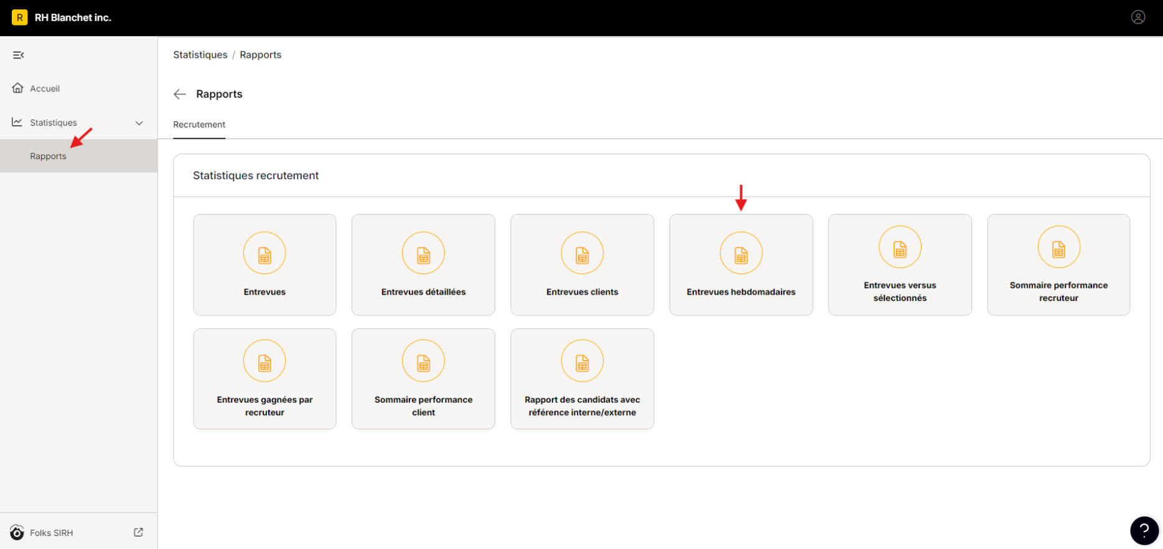Viewport: 1163px width, 549px height.
Task: Open Rapports submenu item in sidebar
Action: pyautogui.click(x=78, y=156)
